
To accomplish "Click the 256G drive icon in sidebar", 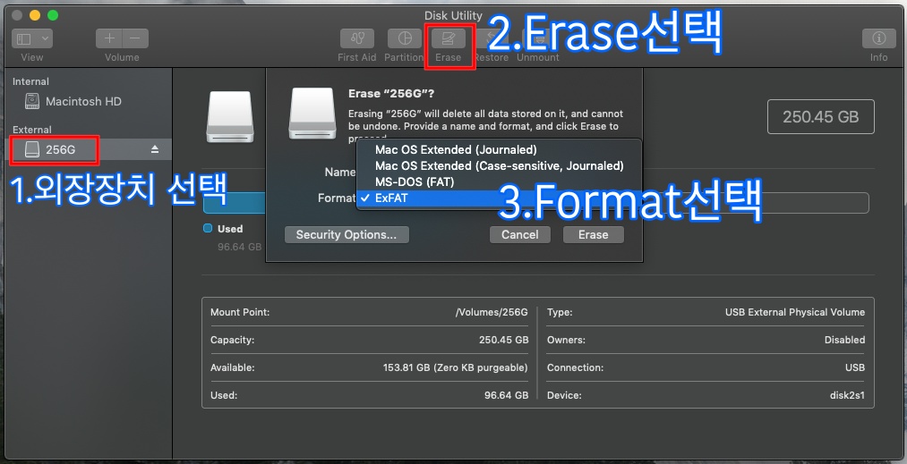I will coord(32,149).
